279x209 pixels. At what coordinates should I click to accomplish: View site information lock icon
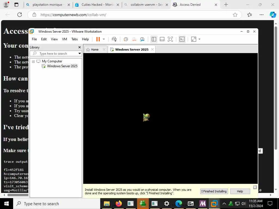point(34,15)
